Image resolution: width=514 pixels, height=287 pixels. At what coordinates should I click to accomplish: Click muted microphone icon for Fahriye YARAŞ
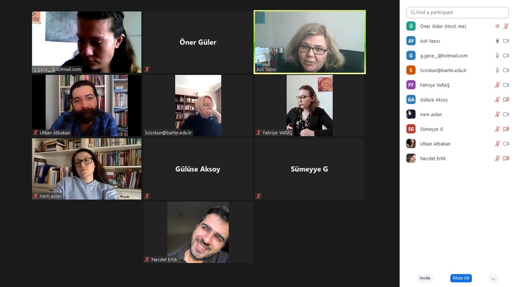click(497, 85)
